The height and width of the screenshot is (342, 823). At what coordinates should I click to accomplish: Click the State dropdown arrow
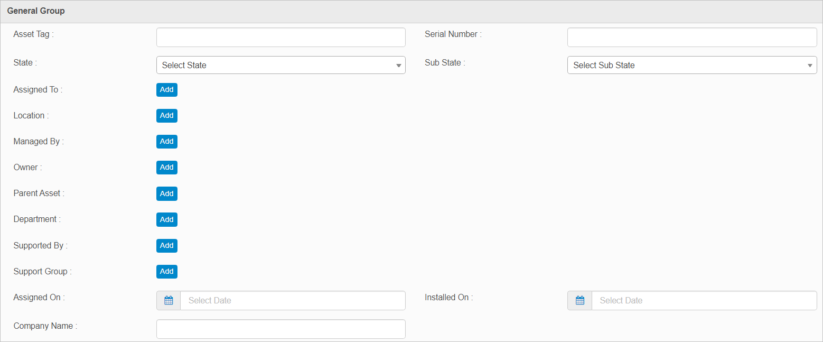pyautogui.click(x=398, y=66)
